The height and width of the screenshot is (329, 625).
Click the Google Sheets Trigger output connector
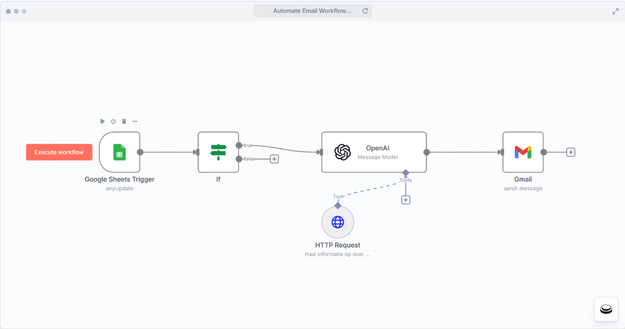(x=140, y=152)
